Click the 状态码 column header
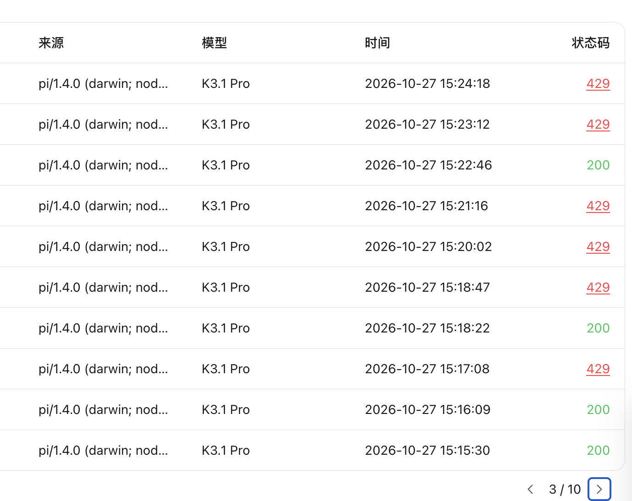The height and width of the screenshot is (501, 632). (x=591, y=43)
